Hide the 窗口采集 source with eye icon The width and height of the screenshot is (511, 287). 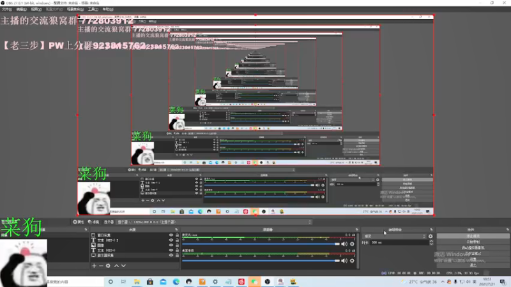pos(171,235)
